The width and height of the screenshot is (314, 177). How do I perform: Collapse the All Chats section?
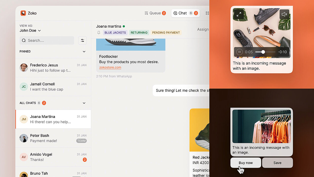click(x=84, y=103)
